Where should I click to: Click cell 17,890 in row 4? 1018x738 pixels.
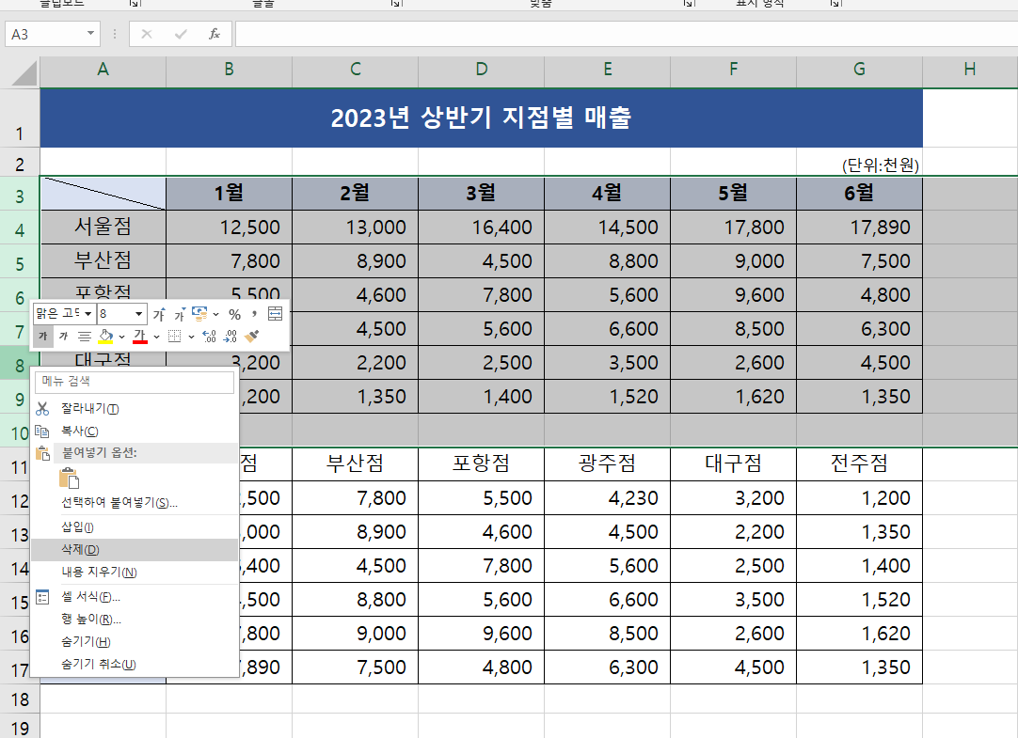click(x=859, y=227)
